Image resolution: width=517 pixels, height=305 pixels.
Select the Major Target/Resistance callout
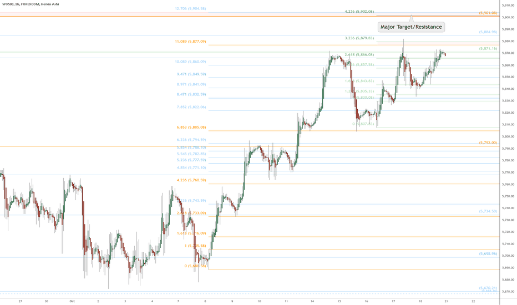(x=411, y=27)
